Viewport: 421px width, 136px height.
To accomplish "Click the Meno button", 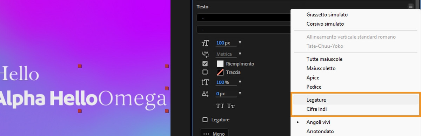I will coord(214,133).
